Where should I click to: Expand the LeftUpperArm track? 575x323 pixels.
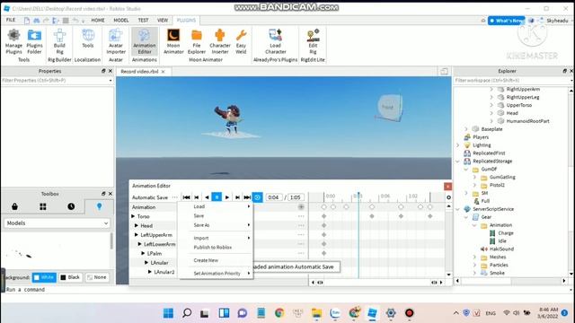coord(137,235)
